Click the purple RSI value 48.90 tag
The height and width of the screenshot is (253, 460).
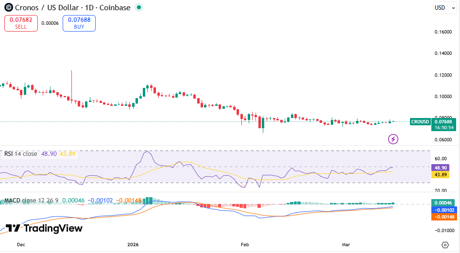pos(441,168)
